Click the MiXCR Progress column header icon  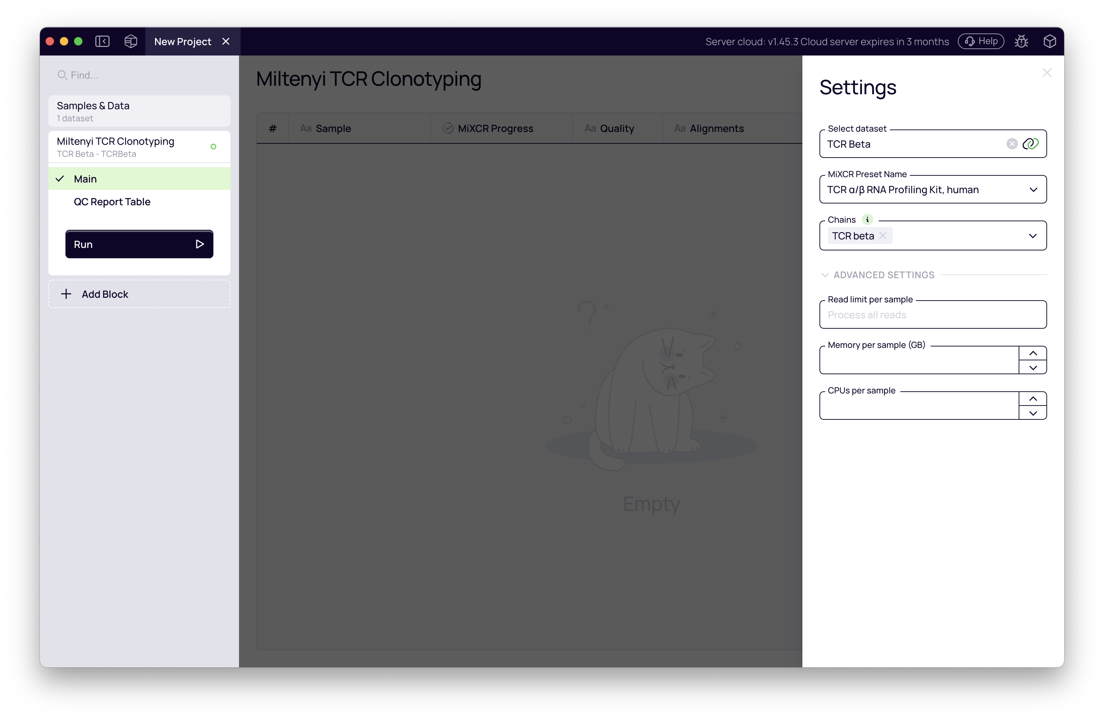pos(448,128)
